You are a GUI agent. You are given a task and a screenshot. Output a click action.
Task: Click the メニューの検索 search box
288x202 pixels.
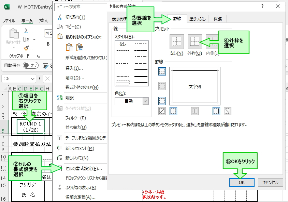click(x=80, y=6)
